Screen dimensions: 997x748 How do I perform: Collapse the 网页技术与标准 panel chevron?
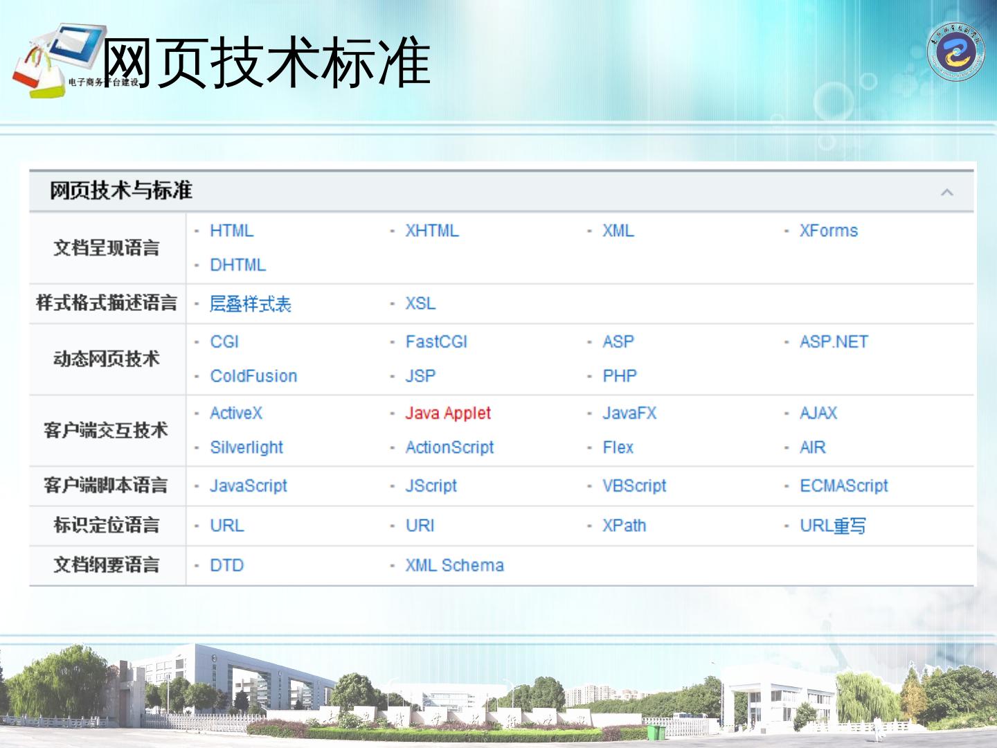pos(946,192)
